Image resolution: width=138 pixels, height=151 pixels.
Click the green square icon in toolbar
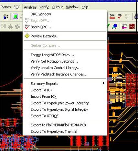click(x=16, y=16)
